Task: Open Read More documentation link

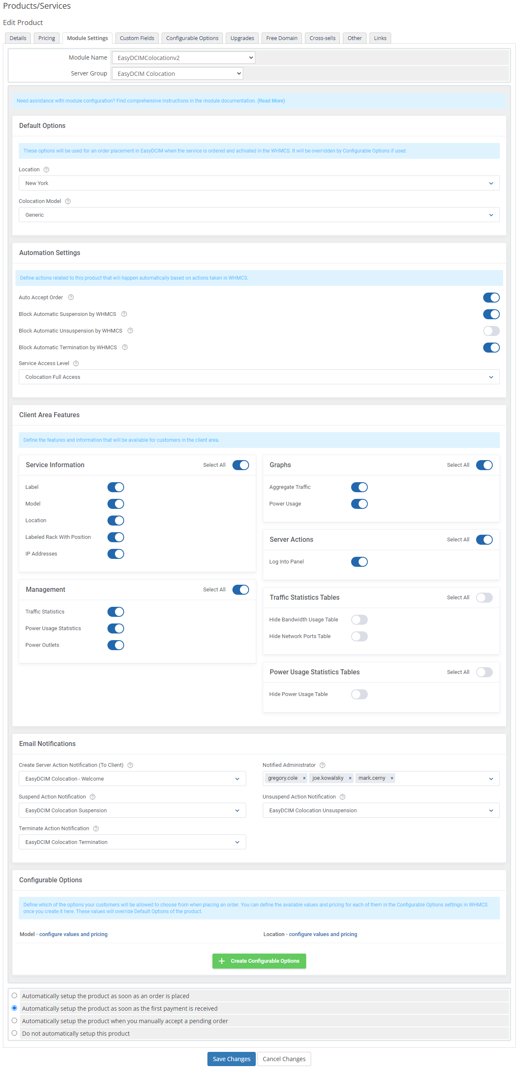Action: [271, 101]
